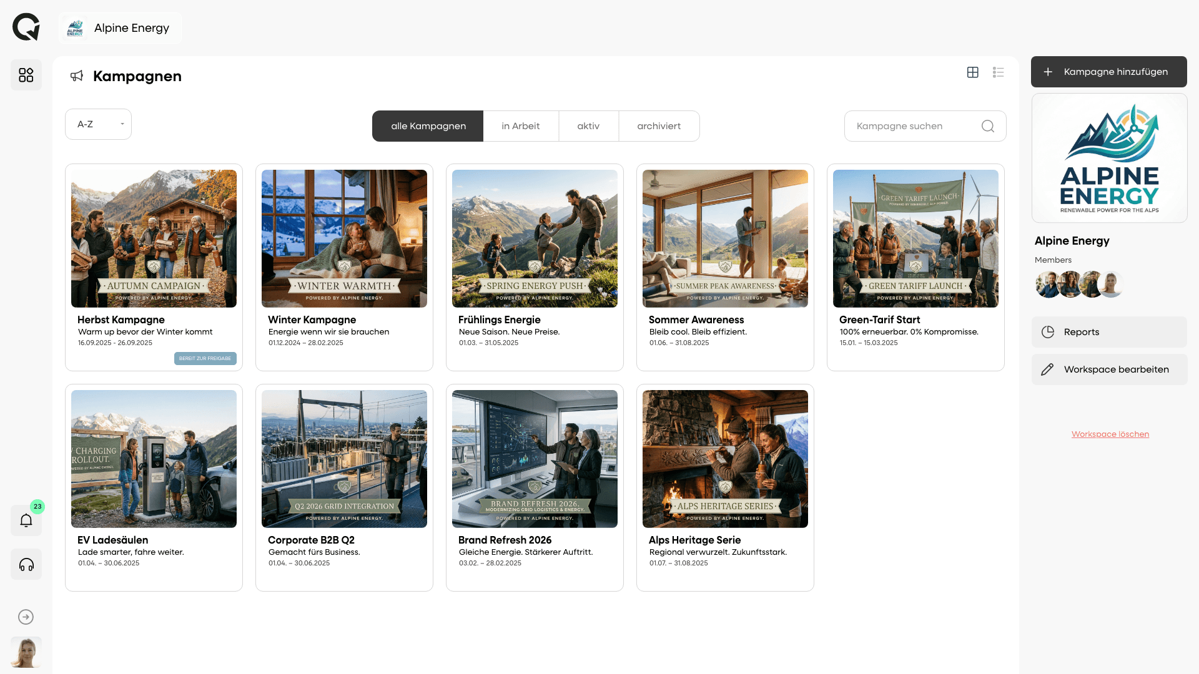Open notifications bell with 23 badge
This screenshot has width=1199, height=674.
(26, 520)
